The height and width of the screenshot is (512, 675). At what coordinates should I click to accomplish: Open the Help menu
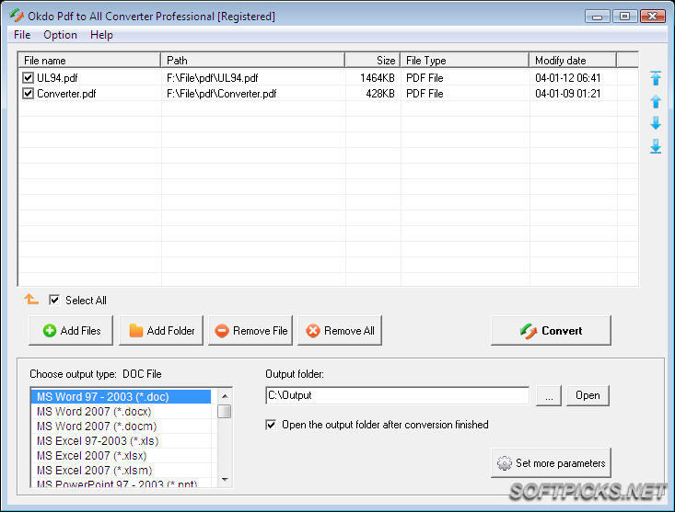coord(101,35)
